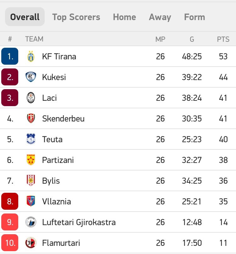Click the Teuta blue club crest
This screenshot has height=254, width=236.
click(31, 139)
